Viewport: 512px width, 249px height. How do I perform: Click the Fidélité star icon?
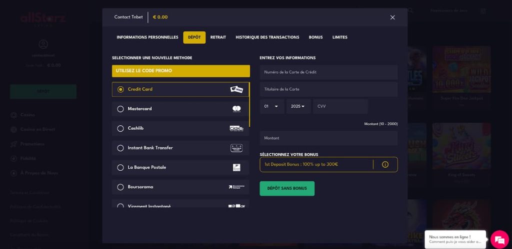[x=13, y=158]
